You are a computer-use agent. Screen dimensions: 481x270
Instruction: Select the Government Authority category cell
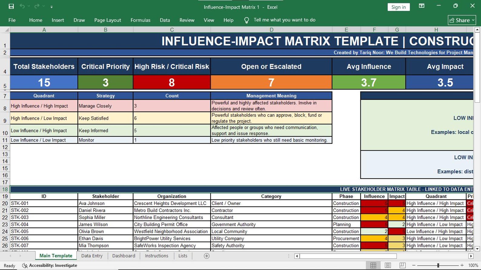pyautogui.click(x=271, y=224)
